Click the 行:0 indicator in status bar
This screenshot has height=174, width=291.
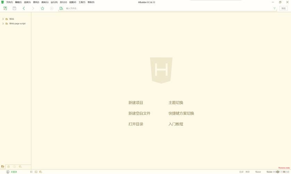click(241, 172)
